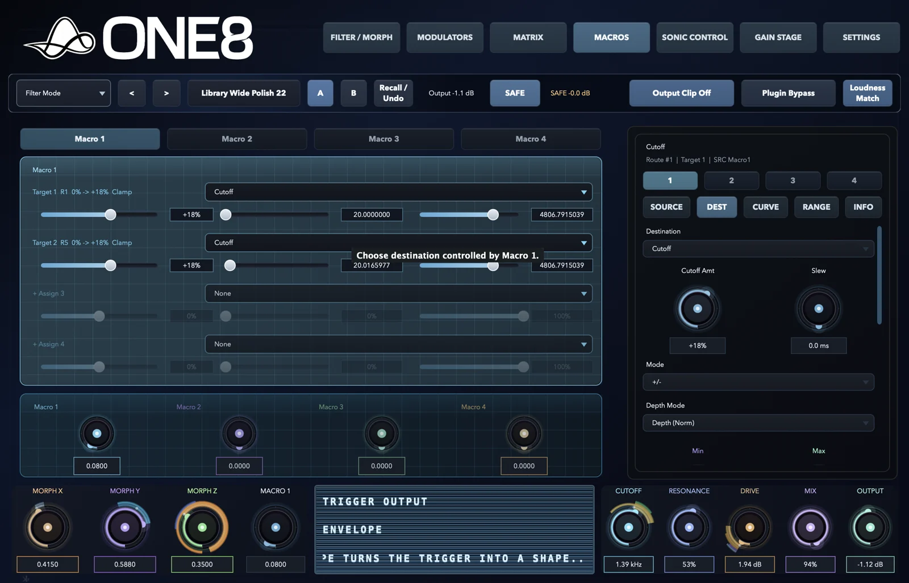Viewport: 909px width, 583px height.
Task: Click the Morph Y knob
Action: (x=125, y=527)
